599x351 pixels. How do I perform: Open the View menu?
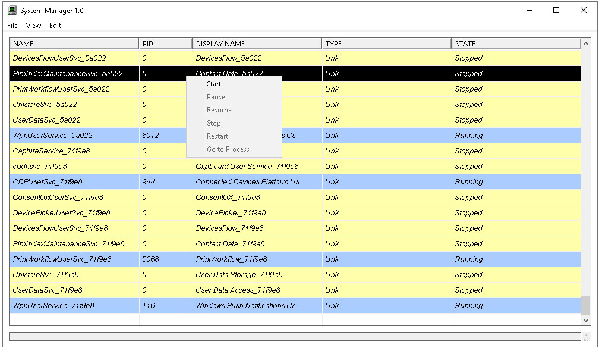pyautogui.click(x=33, y=26)
